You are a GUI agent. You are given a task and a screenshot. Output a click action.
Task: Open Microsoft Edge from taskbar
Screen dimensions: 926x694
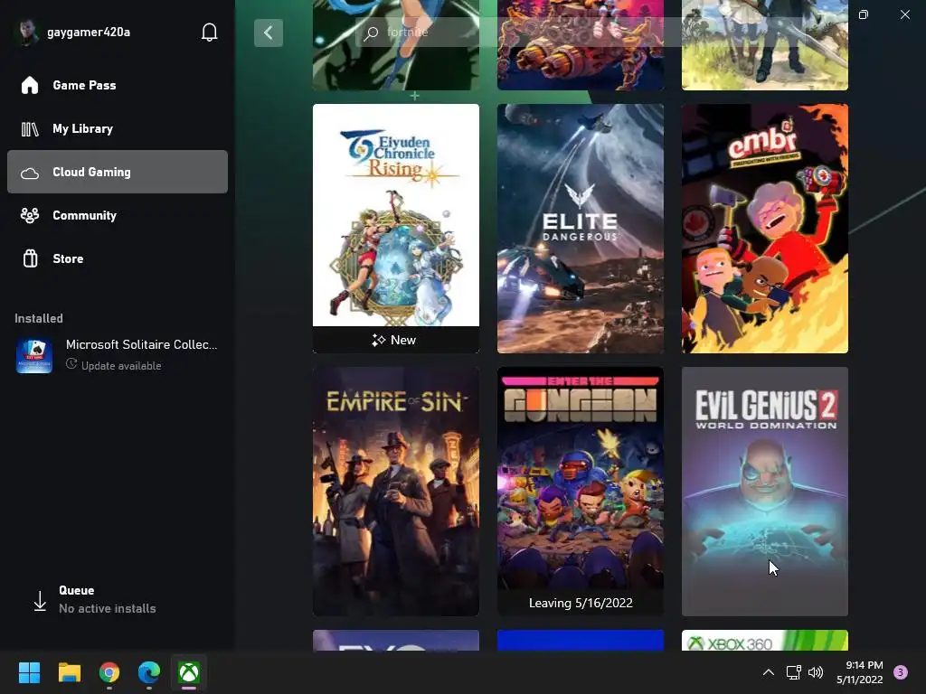[x=149, y=672]
